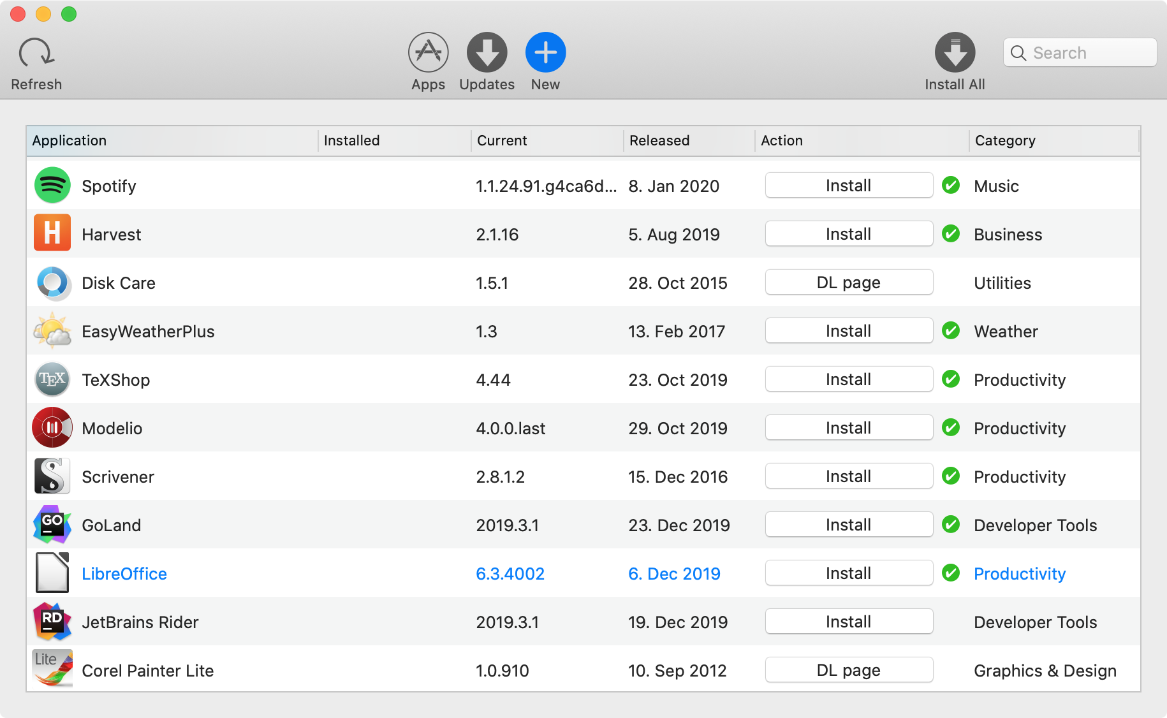Screen dimensions: 1167x718
Task: Click the "15. Dec 2016" release date
Action: (x=678, y=477)
